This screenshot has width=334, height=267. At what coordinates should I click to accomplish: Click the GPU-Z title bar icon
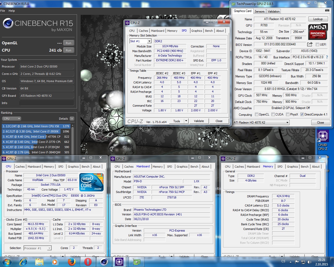[x=234, y=4]
